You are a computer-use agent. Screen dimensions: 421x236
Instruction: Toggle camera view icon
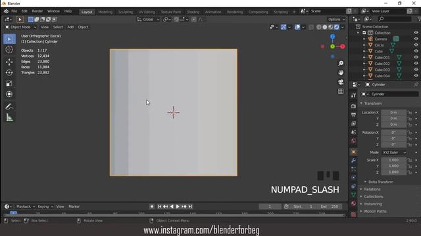[x=341, y=82]
